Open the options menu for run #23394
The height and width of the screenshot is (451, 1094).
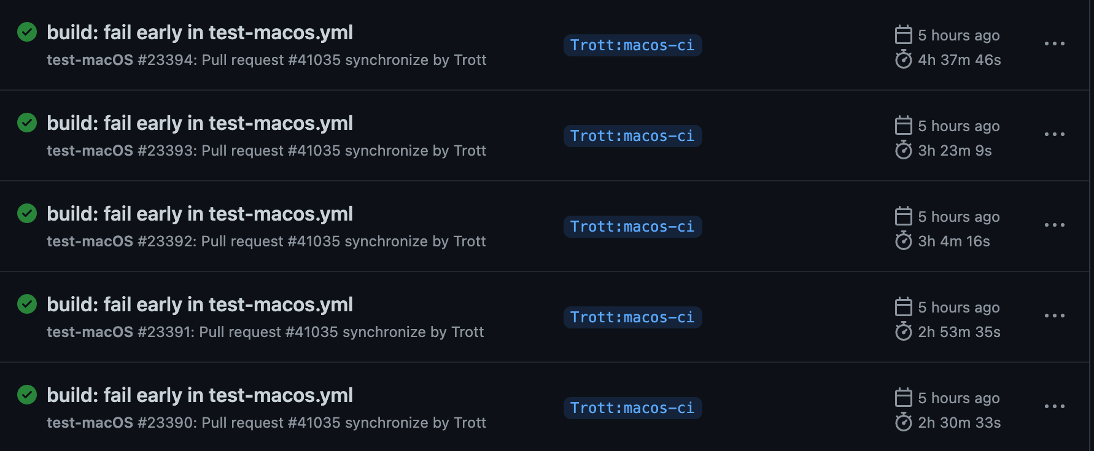(1054, 44)
